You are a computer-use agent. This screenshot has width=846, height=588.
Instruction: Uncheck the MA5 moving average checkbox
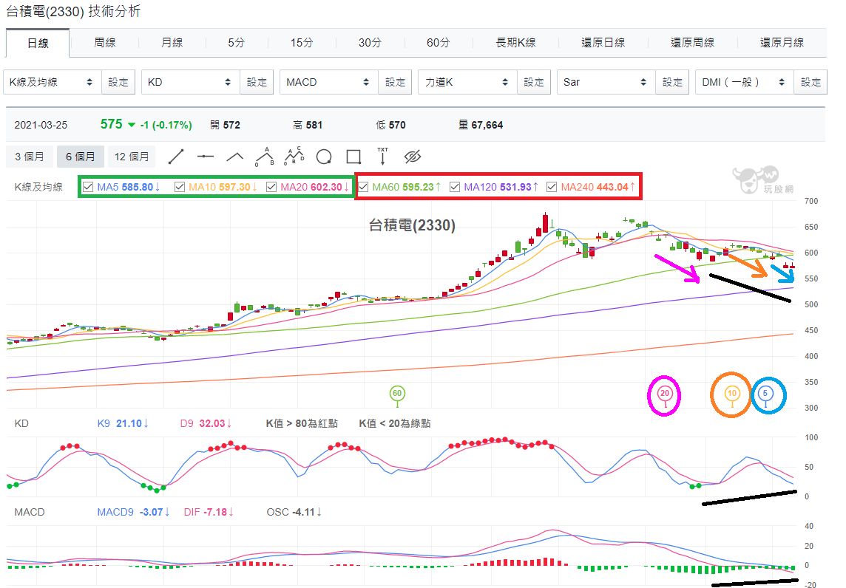[88, 187]
